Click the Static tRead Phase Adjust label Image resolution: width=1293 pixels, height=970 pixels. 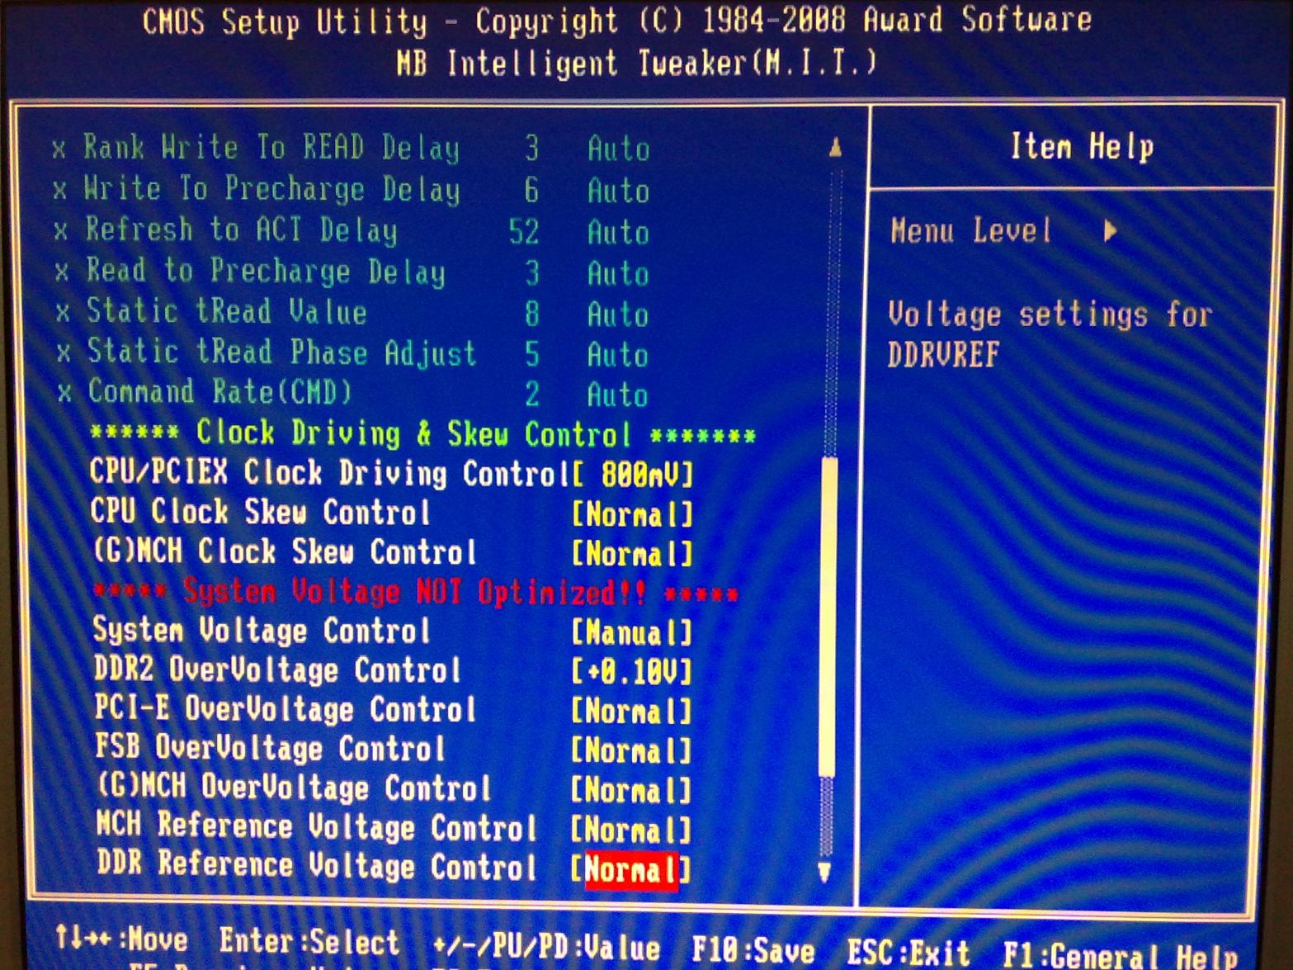pos(282,353)
